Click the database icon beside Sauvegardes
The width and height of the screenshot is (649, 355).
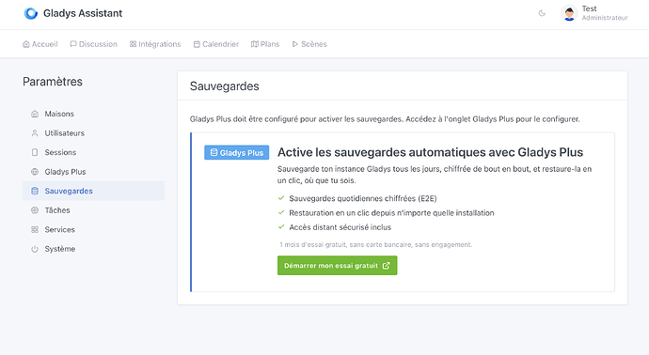click(35, 191)
